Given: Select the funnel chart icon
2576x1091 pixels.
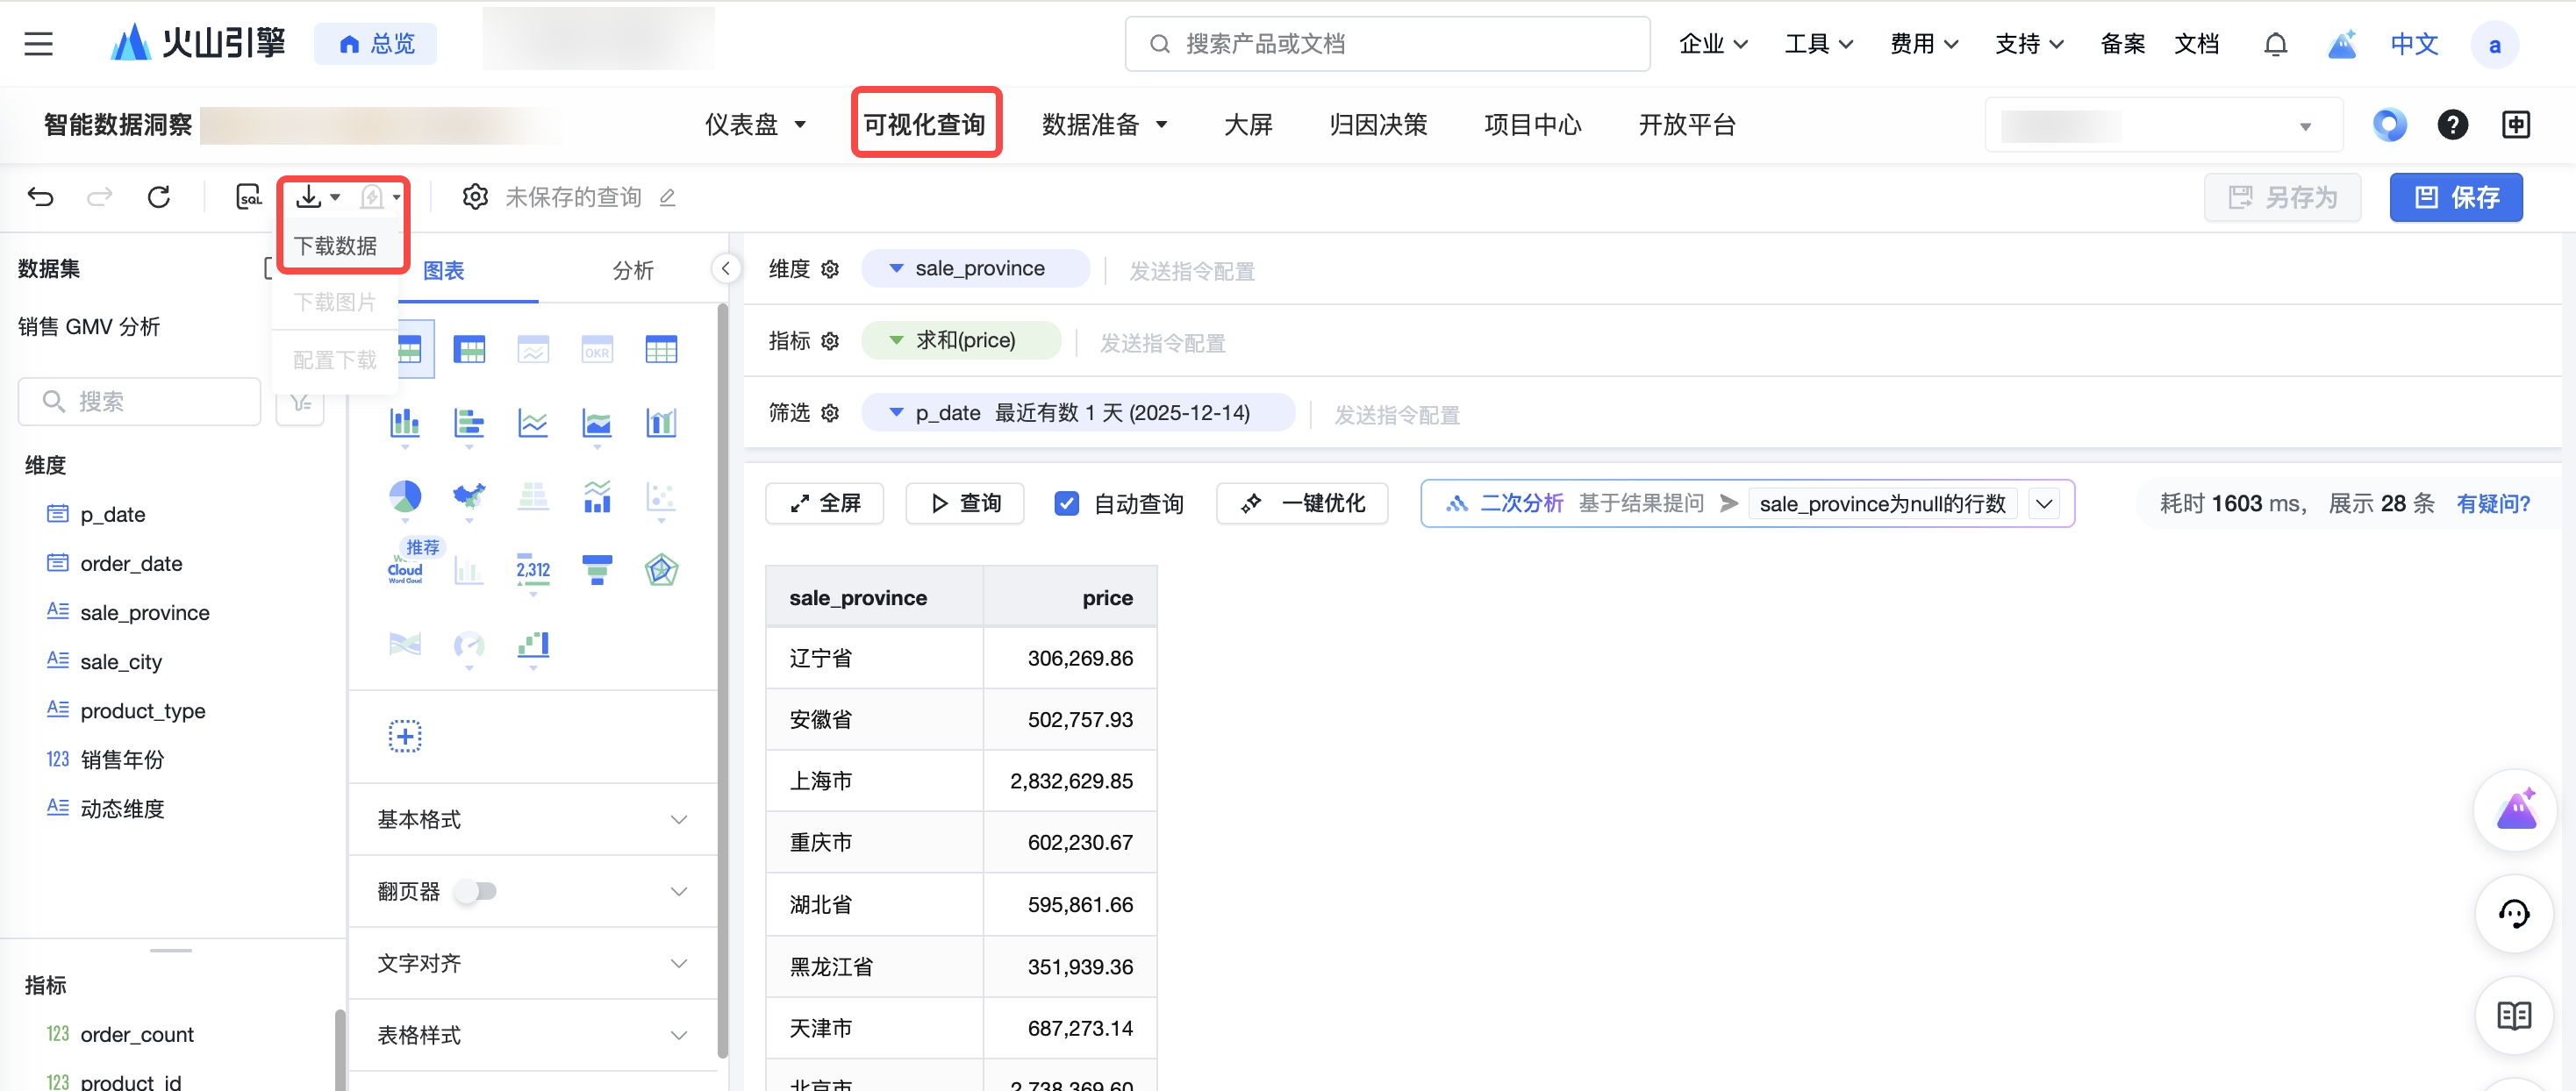Looking at the screenshot, I should pos(597,570).
